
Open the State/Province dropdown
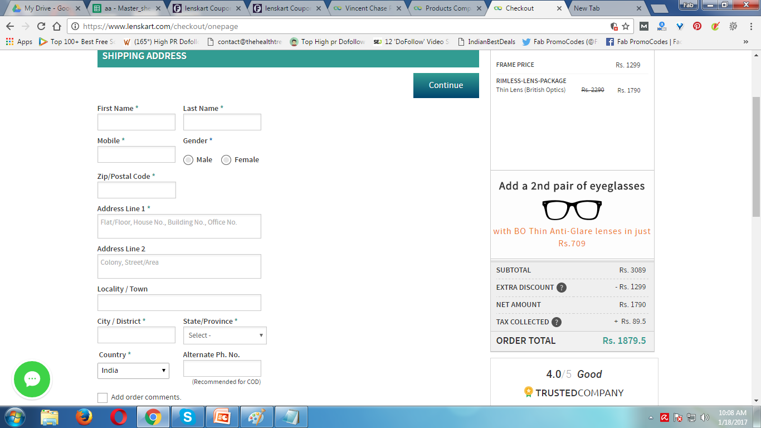tap(225, 335)
